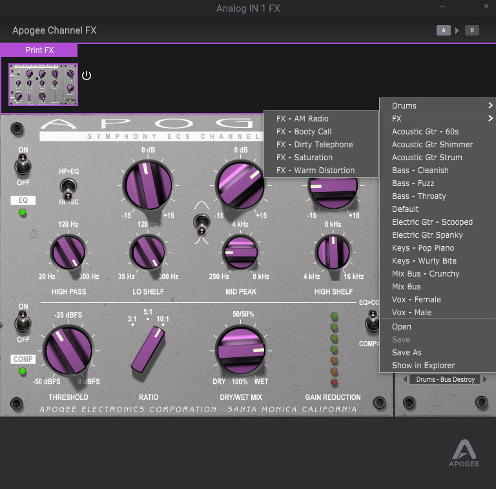Screen dimensions: 496x489
Task: Toggle the mid peak bandwidth shape switch
Action: click(x=201, y=224)
